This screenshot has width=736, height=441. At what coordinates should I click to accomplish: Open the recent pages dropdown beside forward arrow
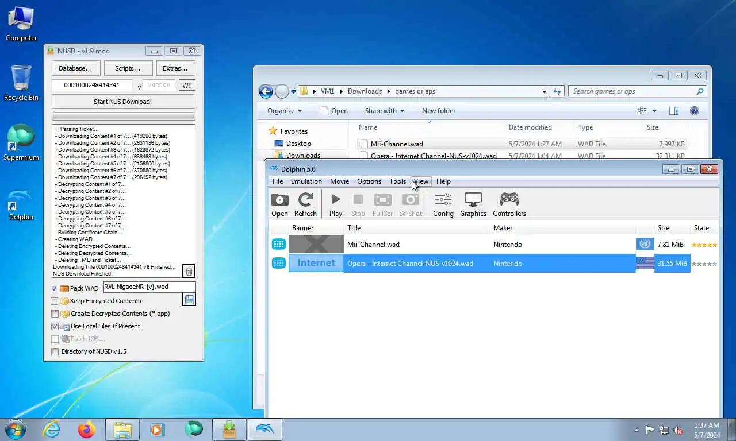pos(293,91)
